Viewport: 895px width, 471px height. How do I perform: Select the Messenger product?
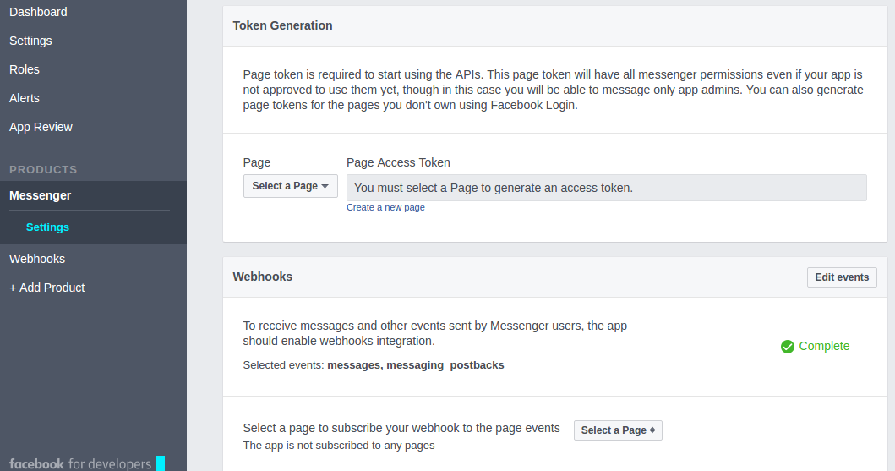[40, 195]
